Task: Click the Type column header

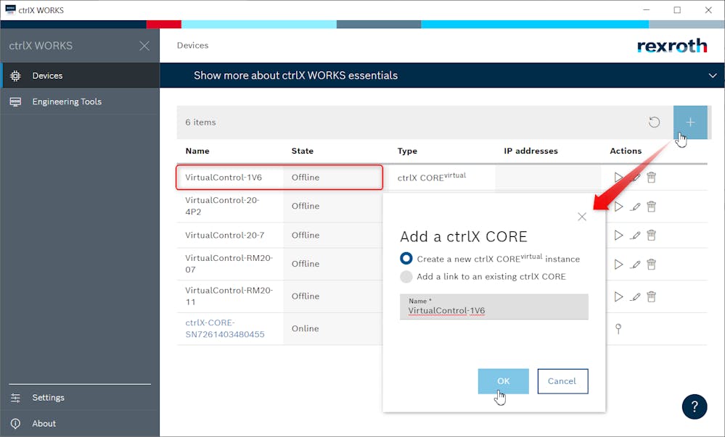Action: pyautogui.click(x=407, y=151)
